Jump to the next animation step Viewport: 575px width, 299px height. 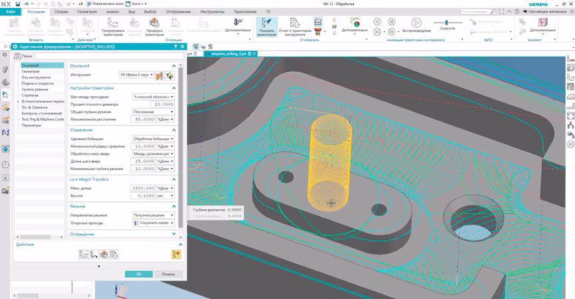tap(391, 32)
